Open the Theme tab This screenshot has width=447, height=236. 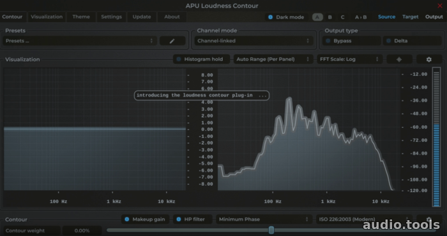(x=81, y=17)
